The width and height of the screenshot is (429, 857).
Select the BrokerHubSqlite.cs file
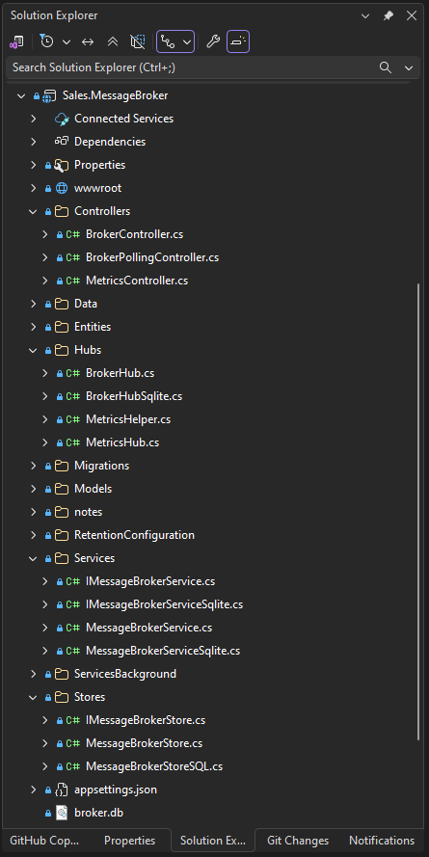coord(134,396)
